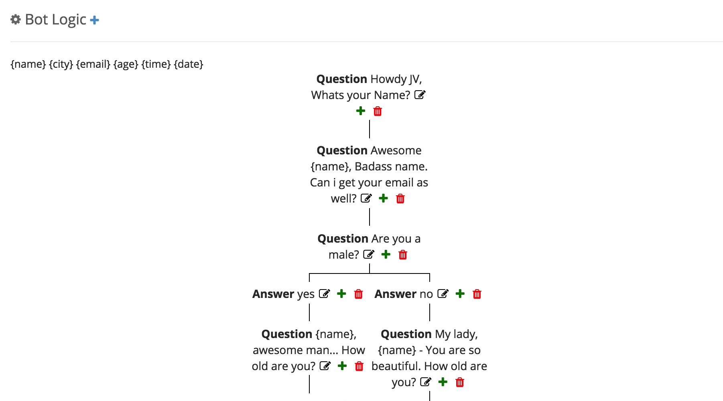
Task: Delete the 'yes' answer
Action: [359, 294]
